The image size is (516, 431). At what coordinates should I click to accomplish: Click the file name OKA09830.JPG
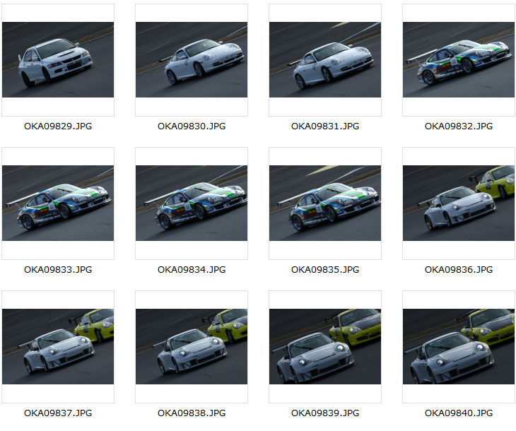pyautogui.click(x=192, y=126)
